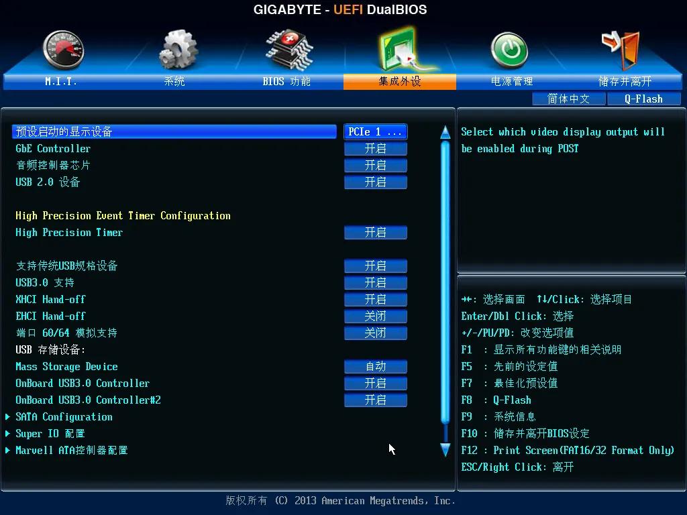Switch to the BIOS 功能 tab
The width and height of the screenshot is (687, 515).
[x=286, y=81]
